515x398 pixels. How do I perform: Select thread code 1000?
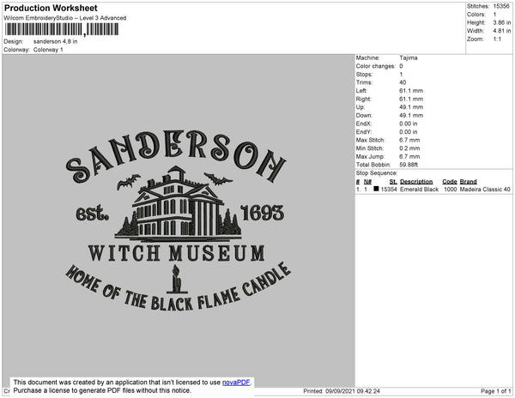coord(451,190)
